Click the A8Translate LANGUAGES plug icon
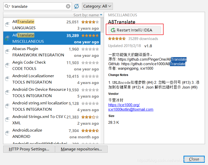 pyautogui.click(x=7, y=24)
